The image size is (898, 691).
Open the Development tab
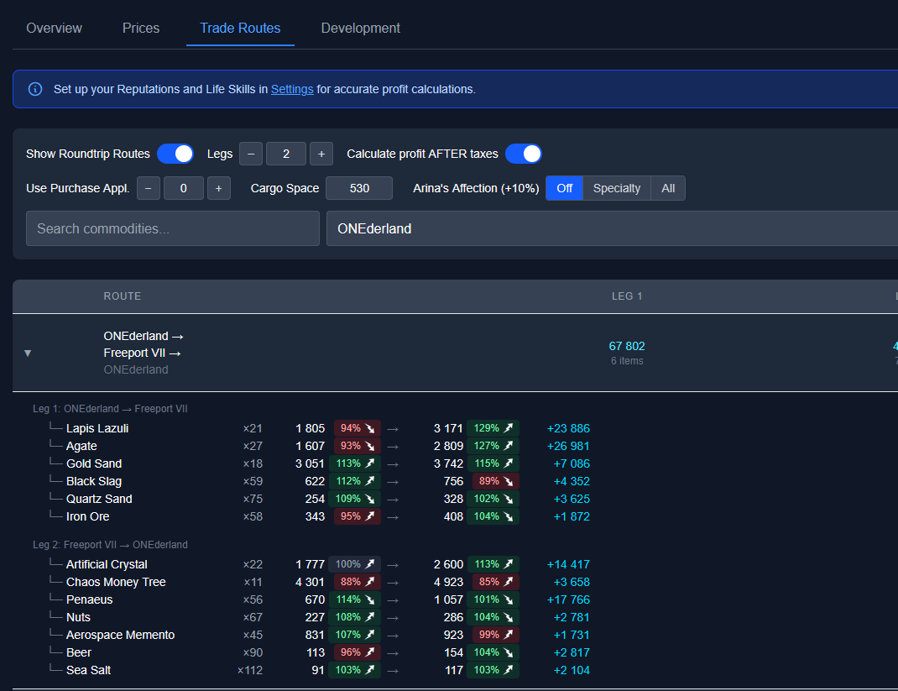pyautogui.click(x=360, y=28)
